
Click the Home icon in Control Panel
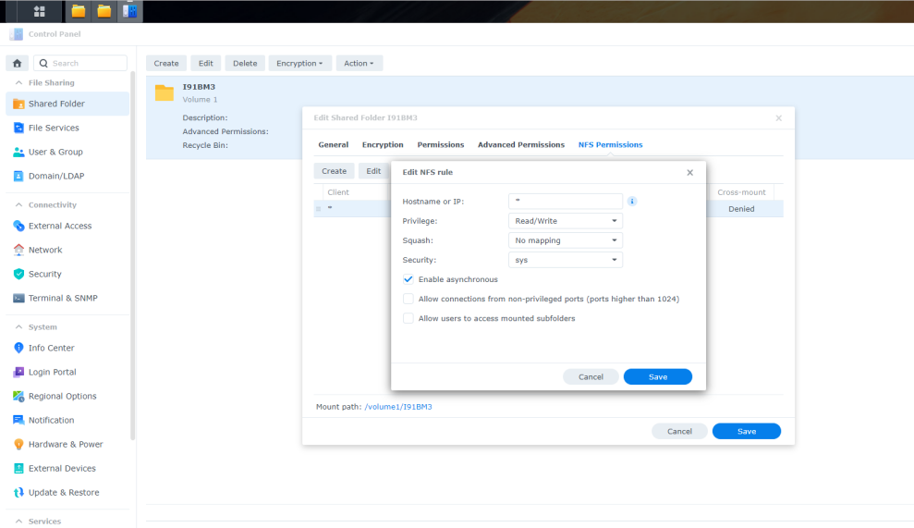coord(18,64)
